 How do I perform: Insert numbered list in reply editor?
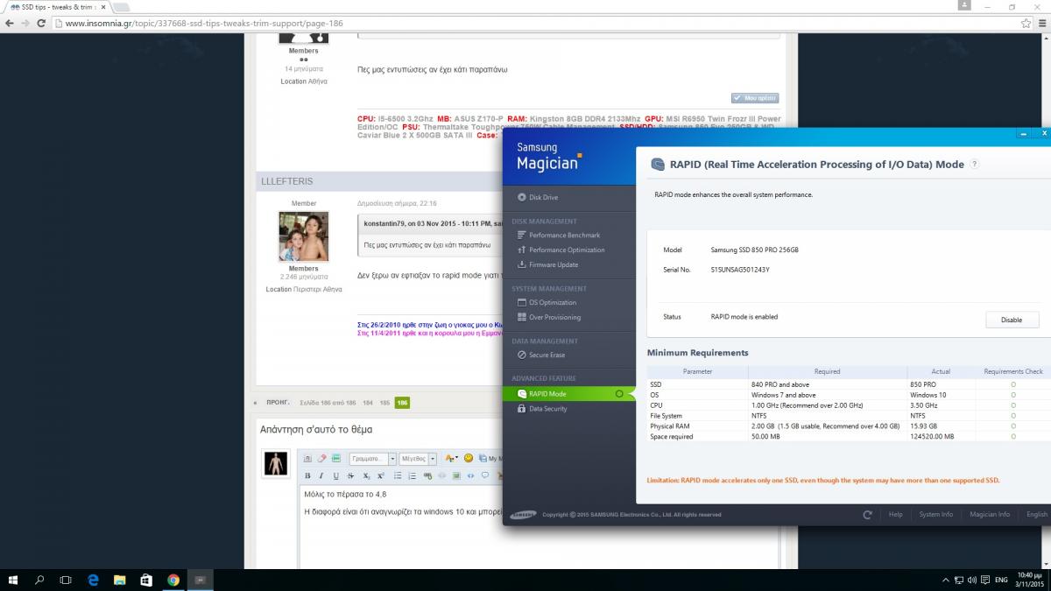click(x=412, y=475)
